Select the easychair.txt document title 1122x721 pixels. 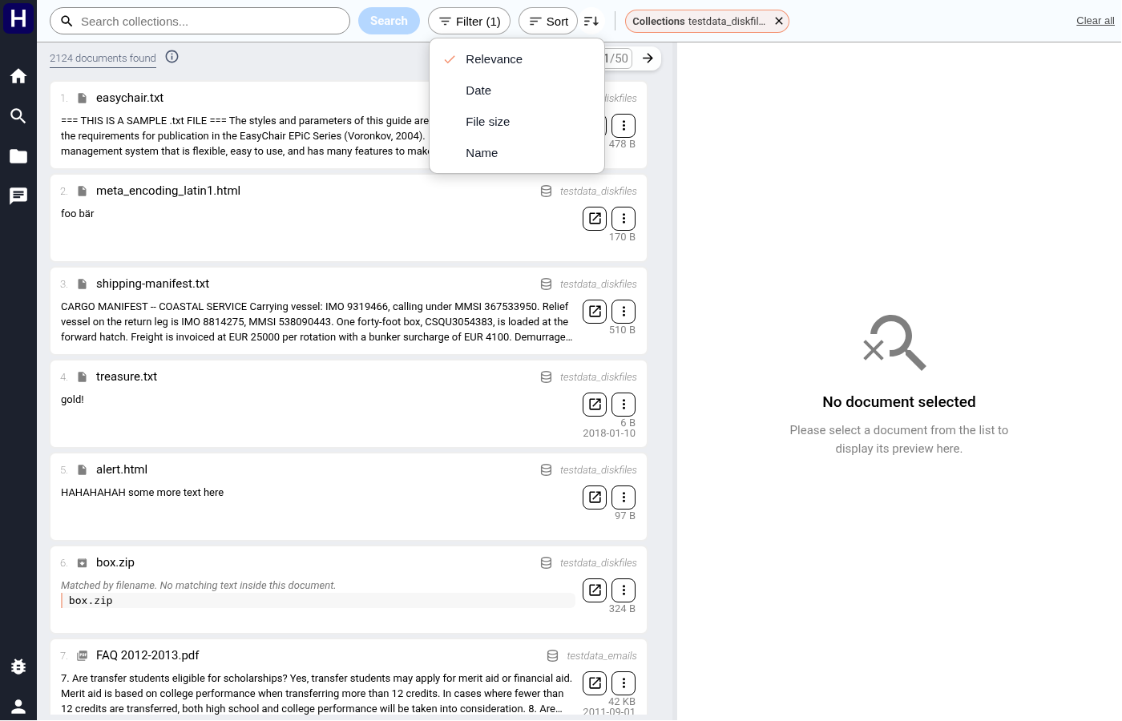tap(130, 98)
